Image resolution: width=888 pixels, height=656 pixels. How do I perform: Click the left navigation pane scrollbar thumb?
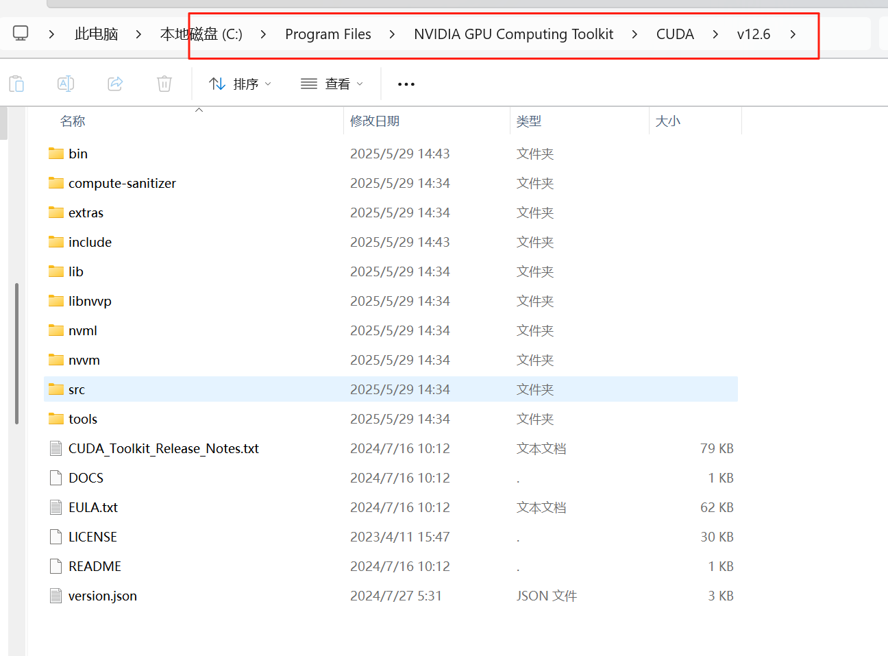click(x=16, y=353)
